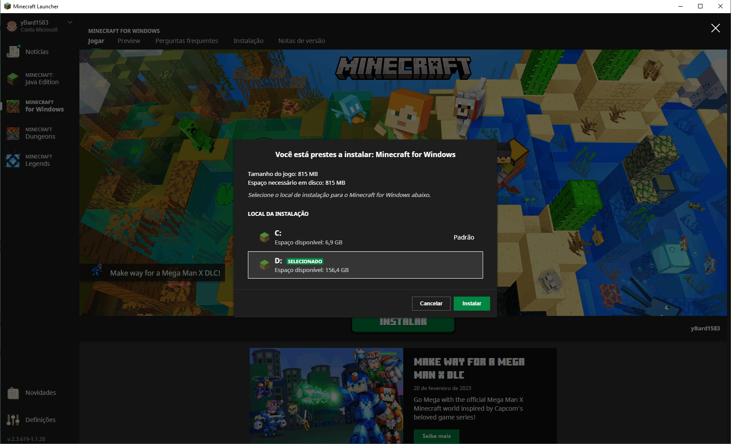Click the Legends sidebar label
The width and height of the screenshot is (731, 444).
(x=38, y=164)
